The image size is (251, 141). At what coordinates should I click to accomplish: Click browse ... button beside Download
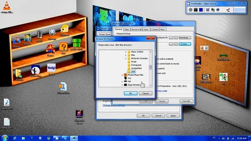click(171, 38)
